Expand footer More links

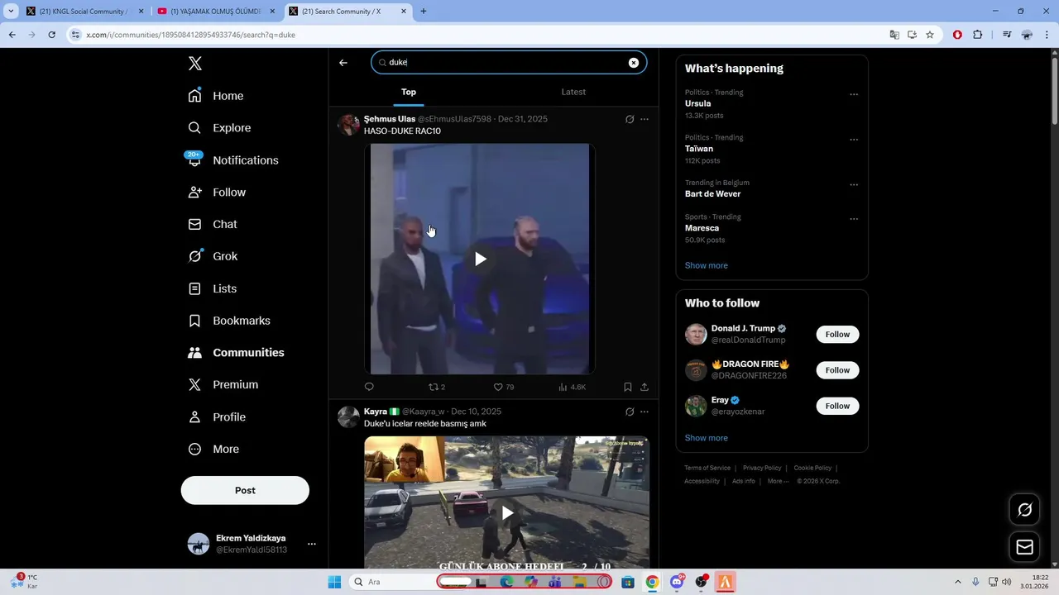tap(779, 482)
